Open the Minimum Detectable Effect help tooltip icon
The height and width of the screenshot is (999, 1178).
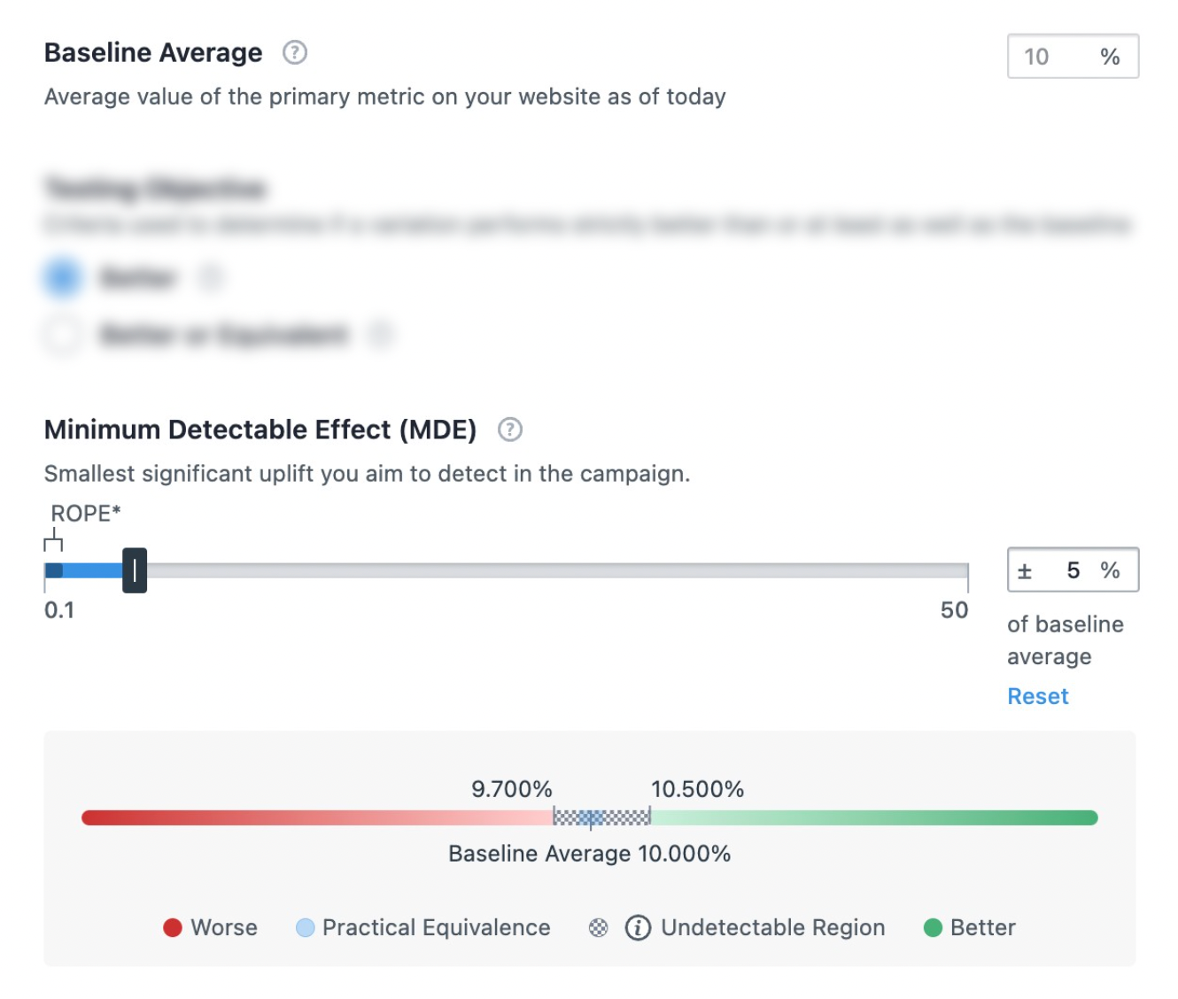pyautogui.click(x=509, y=430)
